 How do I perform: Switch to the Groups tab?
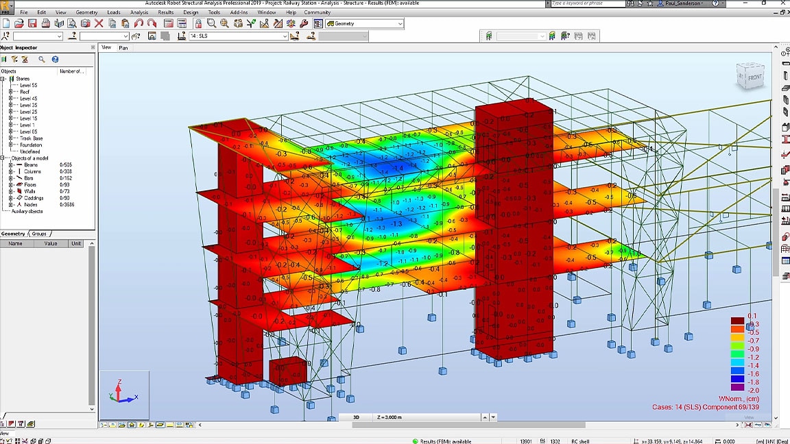[x=39, y=234]
